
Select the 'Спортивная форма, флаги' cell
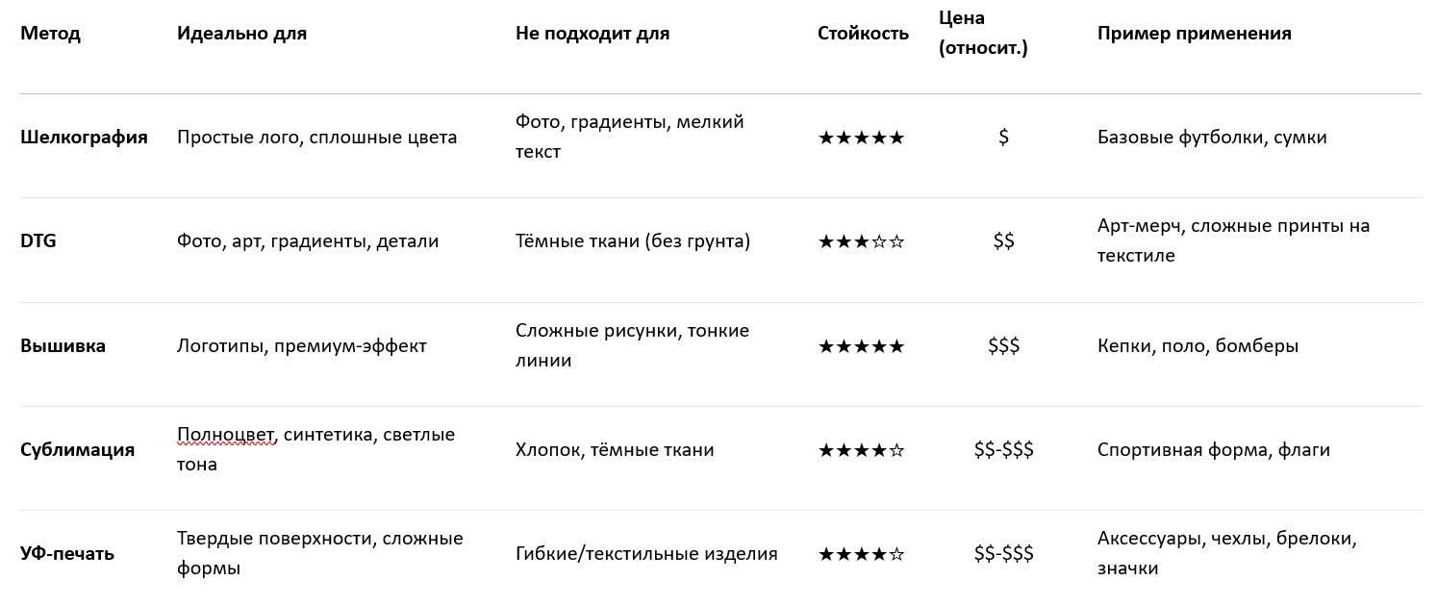tap(1213, 450)
